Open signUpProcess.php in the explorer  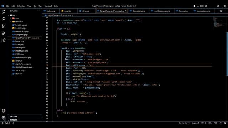click(25, 67)
